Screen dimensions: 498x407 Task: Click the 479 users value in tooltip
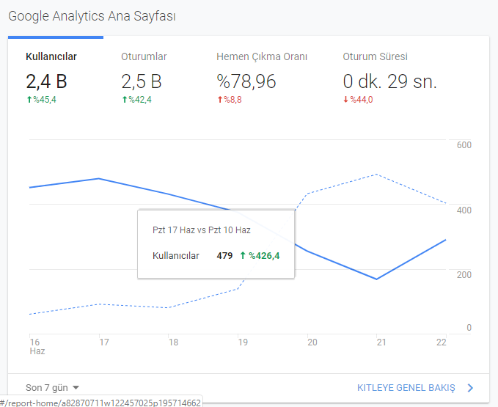point(224,255)
